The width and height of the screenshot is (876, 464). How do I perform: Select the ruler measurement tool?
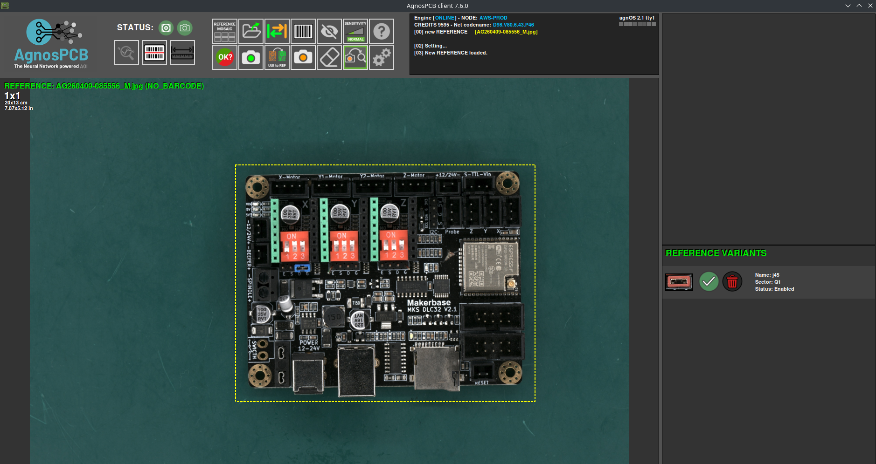coord(182,53)
